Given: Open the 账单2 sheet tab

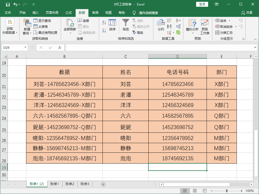Looking at the screenshot, I should [69, 184].
